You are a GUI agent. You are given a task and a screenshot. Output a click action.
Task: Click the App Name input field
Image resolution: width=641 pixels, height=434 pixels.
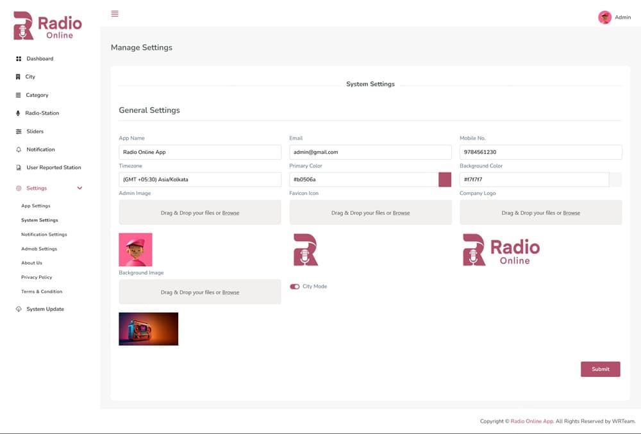(200, 152)
